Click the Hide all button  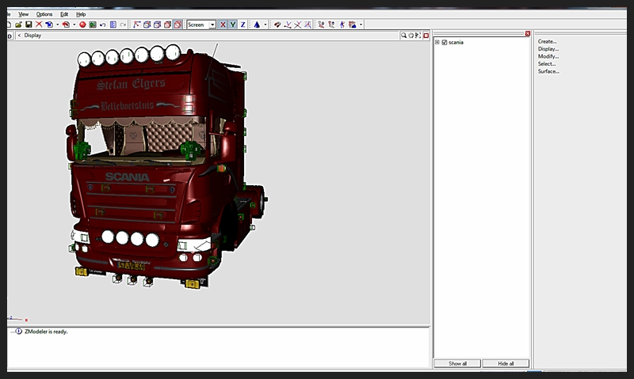(x=506, y=363)
